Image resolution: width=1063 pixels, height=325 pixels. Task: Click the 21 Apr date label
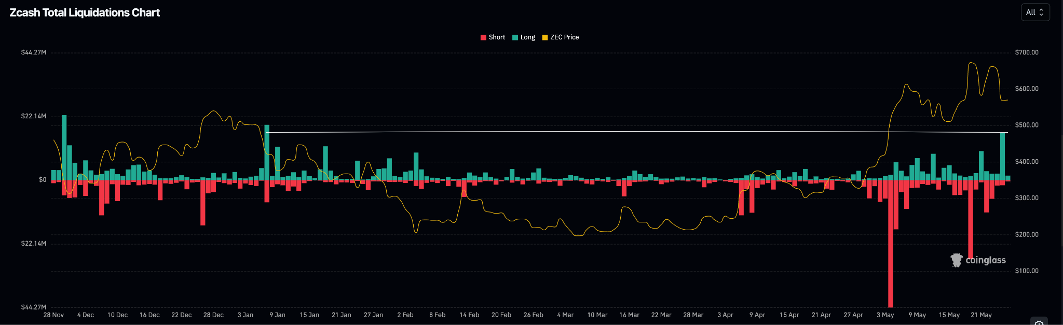click(x=821, y=315)
